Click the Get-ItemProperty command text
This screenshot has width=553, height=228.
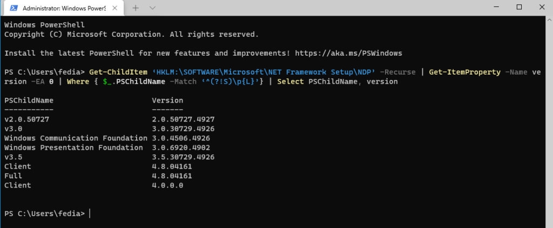465,72
